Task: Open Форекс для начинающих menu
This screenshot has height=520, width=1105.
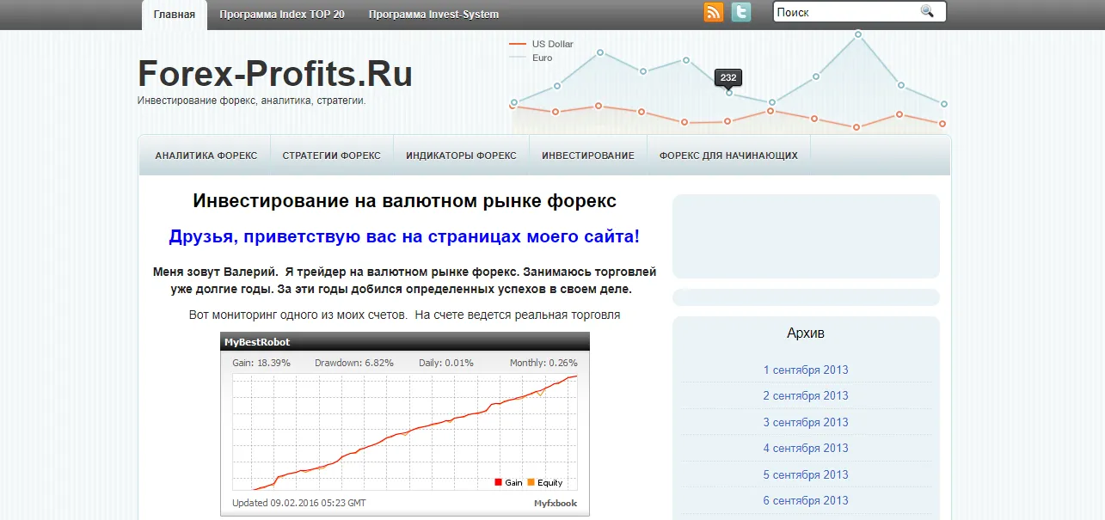Action: pos(728,156)
